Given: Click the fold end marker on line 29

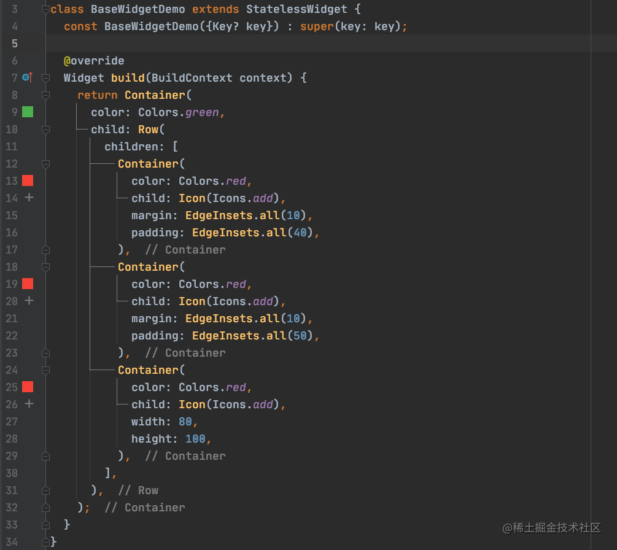Looking at the screenshot, I should pyautogui.click(x=45, y=456).
